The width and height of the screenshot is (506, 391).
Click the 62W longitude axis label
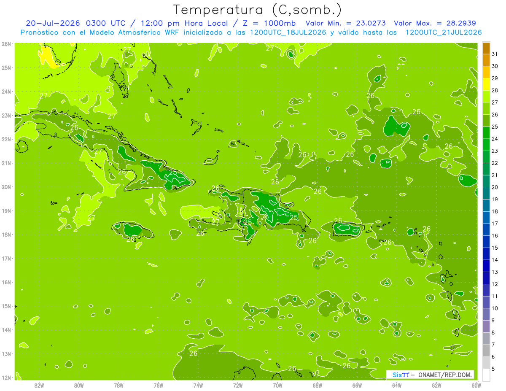click(x=436, y=385)
